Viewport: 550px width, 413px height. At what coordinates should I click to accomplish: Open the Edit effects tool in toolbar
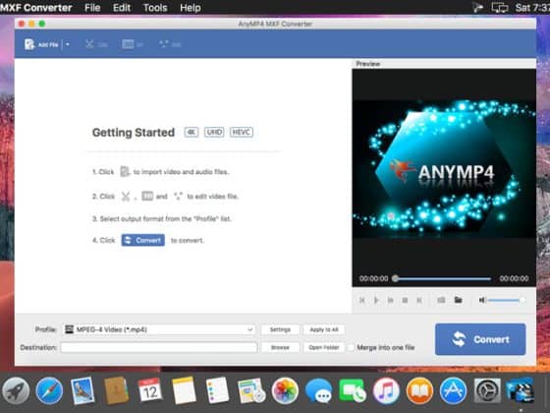(170, 44)
